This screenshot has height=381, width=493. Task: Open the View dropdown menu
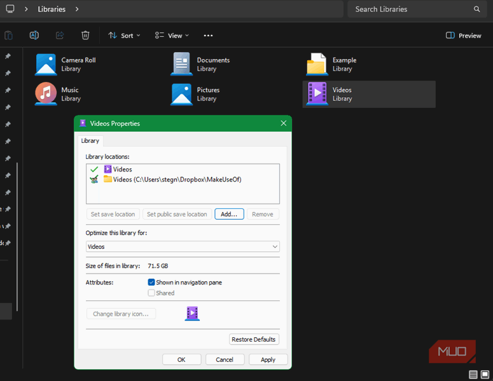point(172,36)
